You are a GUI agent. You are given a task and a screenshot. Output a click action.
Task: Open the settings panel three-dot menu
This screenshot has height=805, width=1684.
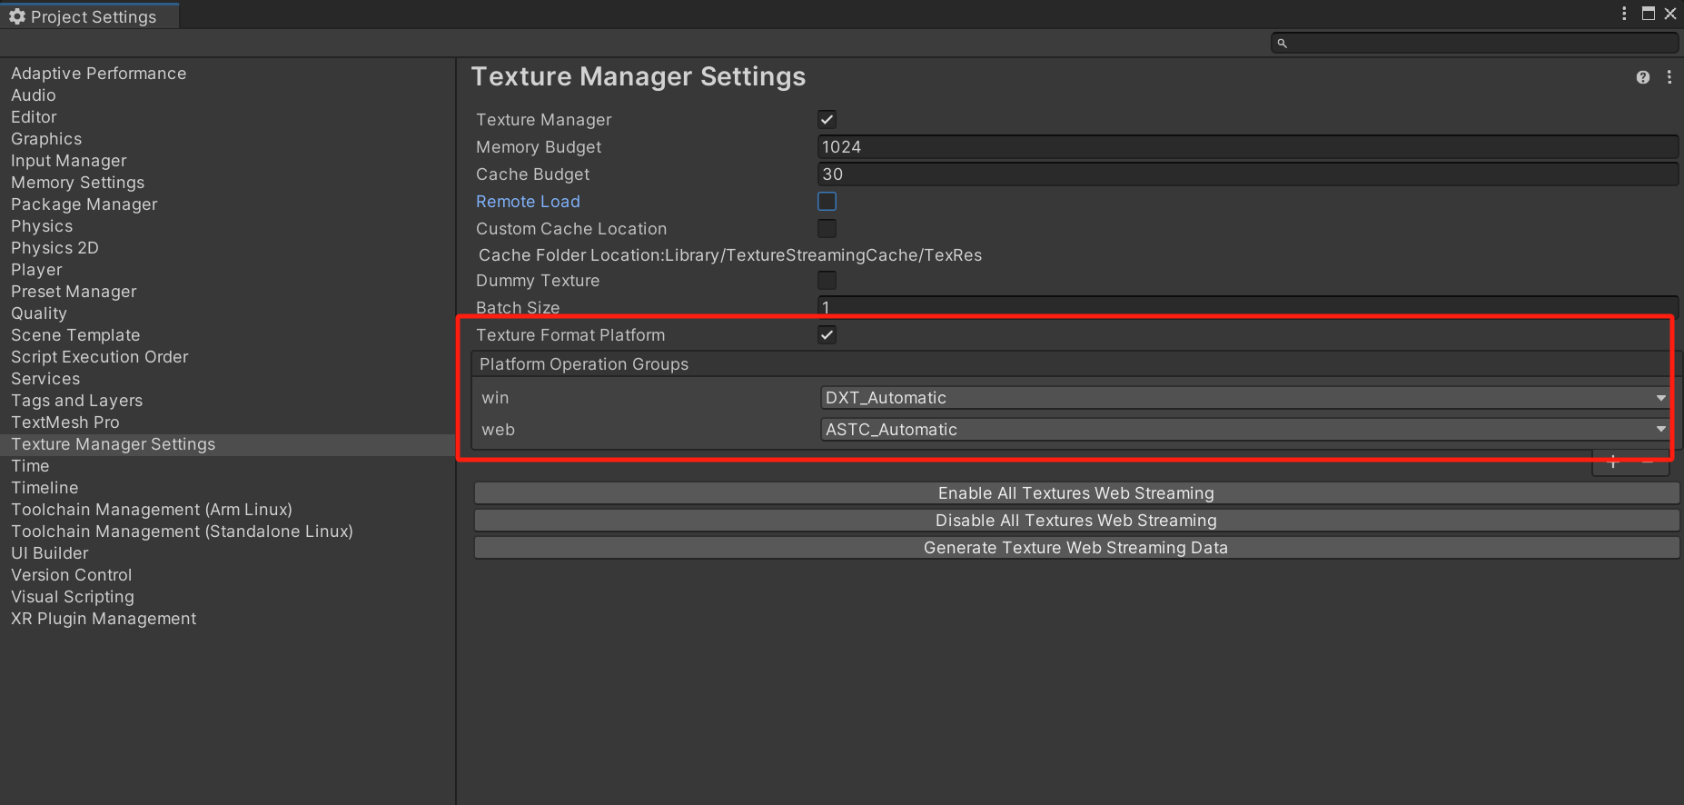coord(1669,77)
